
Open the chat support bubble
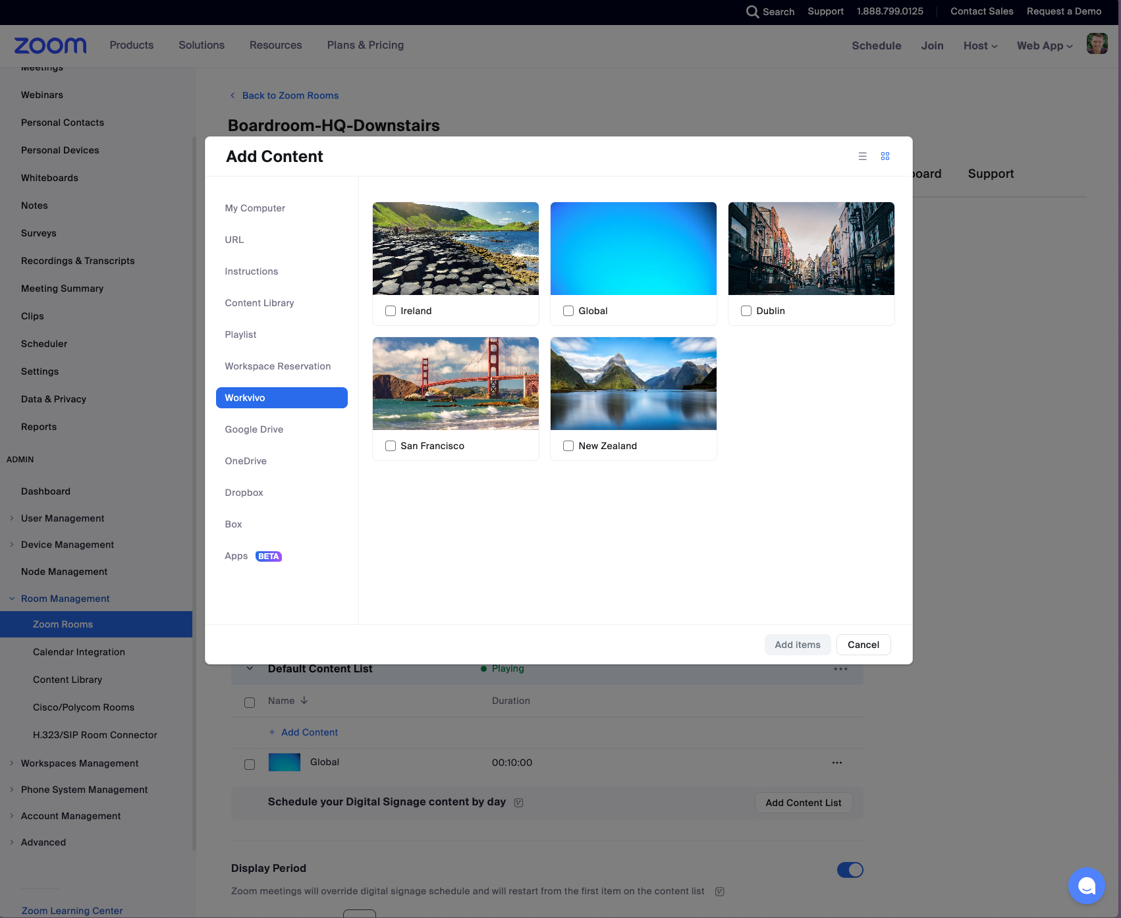(x=1087, y=886)
